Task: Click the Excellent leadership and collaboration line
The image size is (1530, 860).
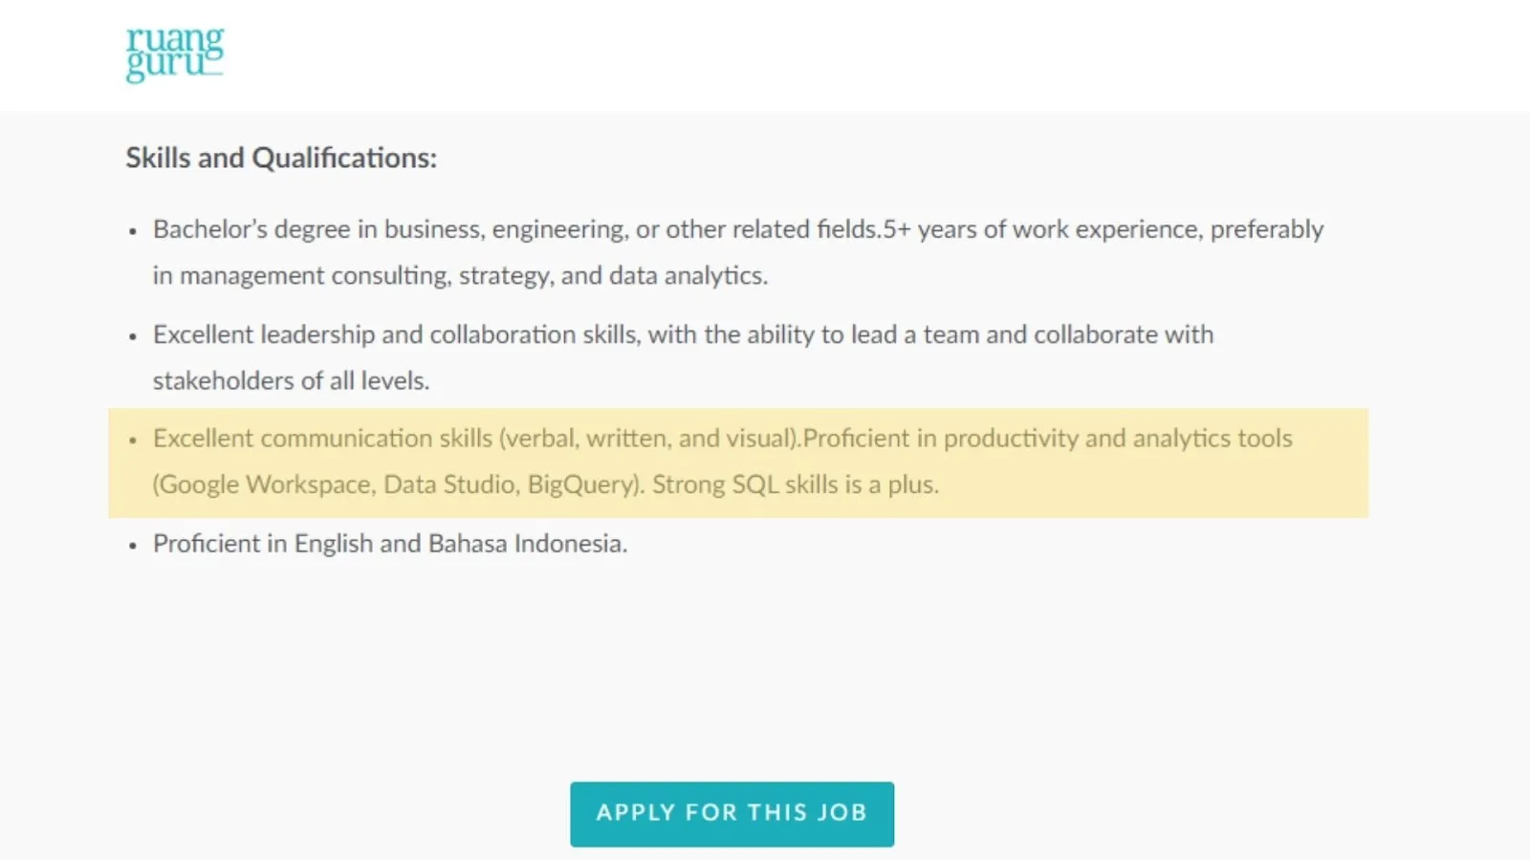Action: click(683, 334)
